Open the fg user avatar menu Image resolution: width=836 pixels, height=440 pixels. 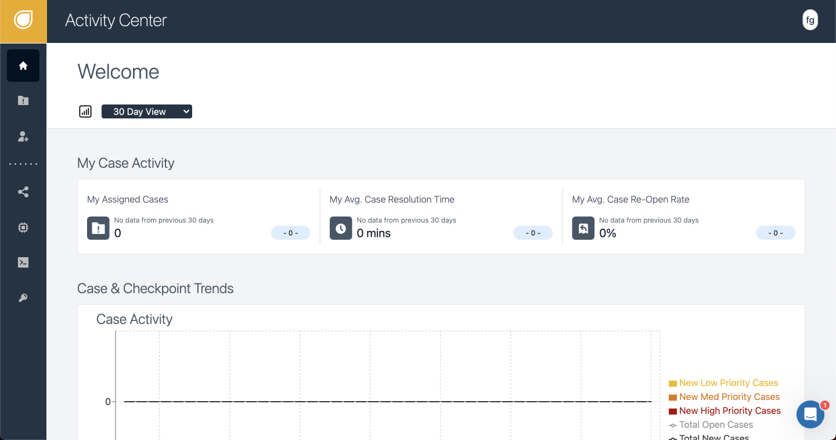point(810,20)
